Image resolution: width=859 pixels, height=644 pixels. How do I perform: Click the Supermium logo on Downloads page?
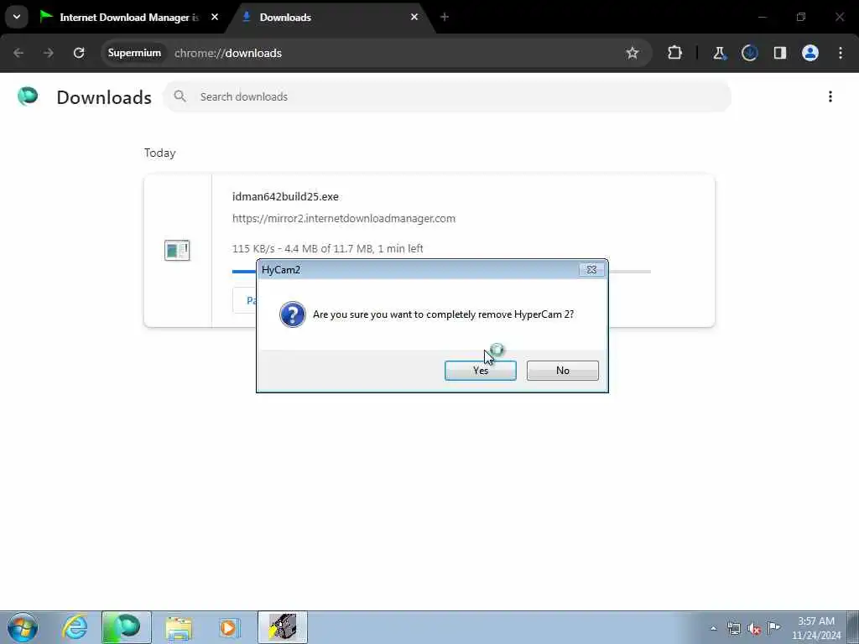[28, 96]
